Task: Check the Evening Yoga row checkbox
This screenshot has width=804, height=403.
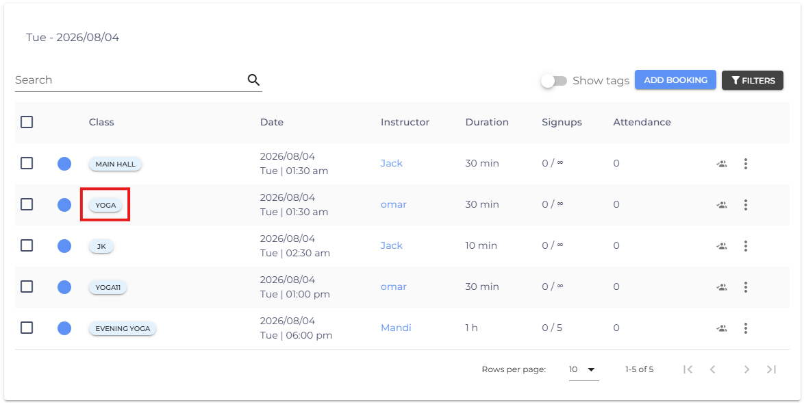Action: coord(27,328)
